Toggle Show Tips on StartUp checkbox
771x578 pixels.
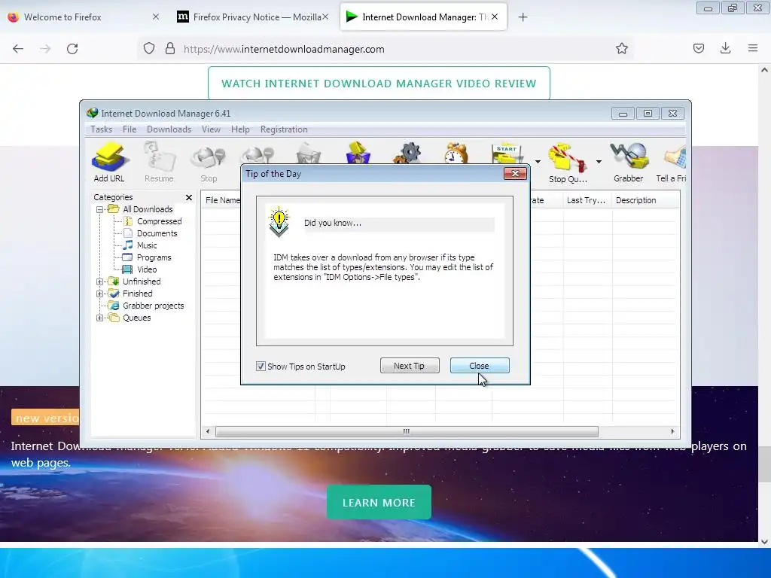[x=261, y=367]
